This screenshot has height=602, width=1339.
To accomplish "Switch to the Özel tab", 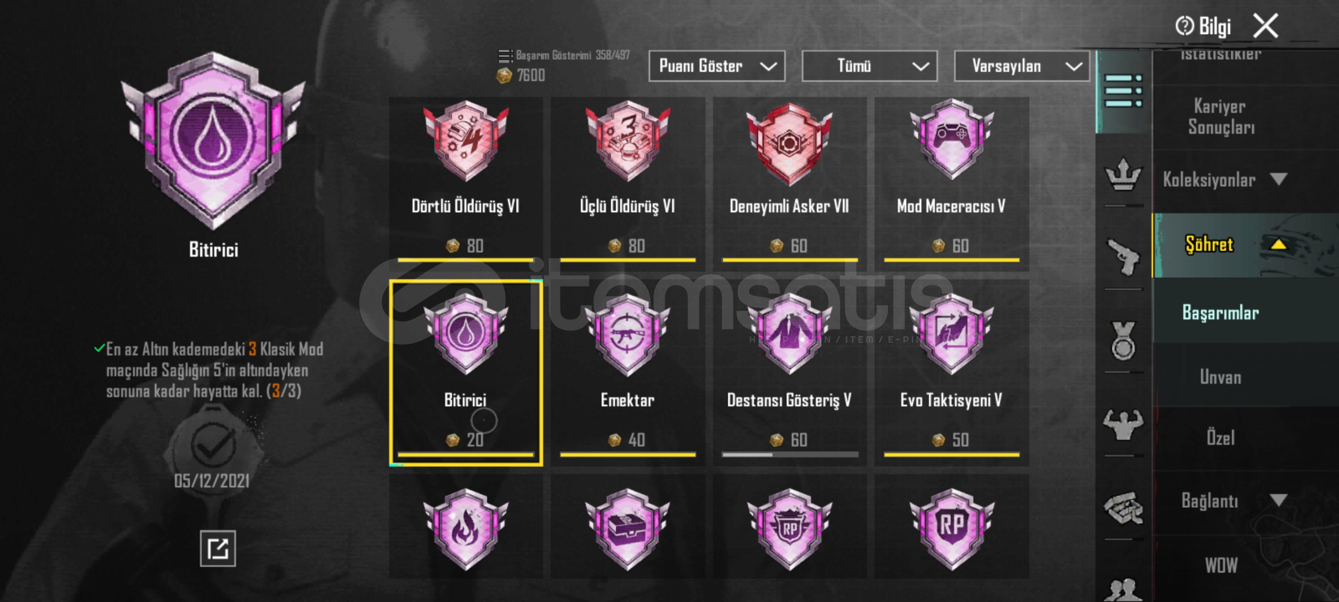I will [x=1220, y=438].
